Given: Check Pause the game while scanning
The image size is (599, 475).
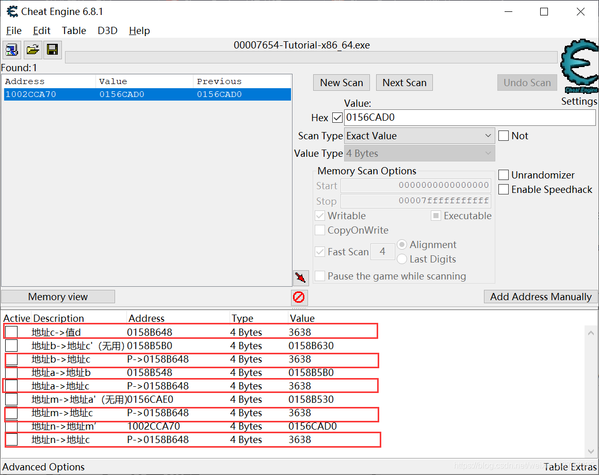Looking at the screenshot, I should [x=320, y=276].
